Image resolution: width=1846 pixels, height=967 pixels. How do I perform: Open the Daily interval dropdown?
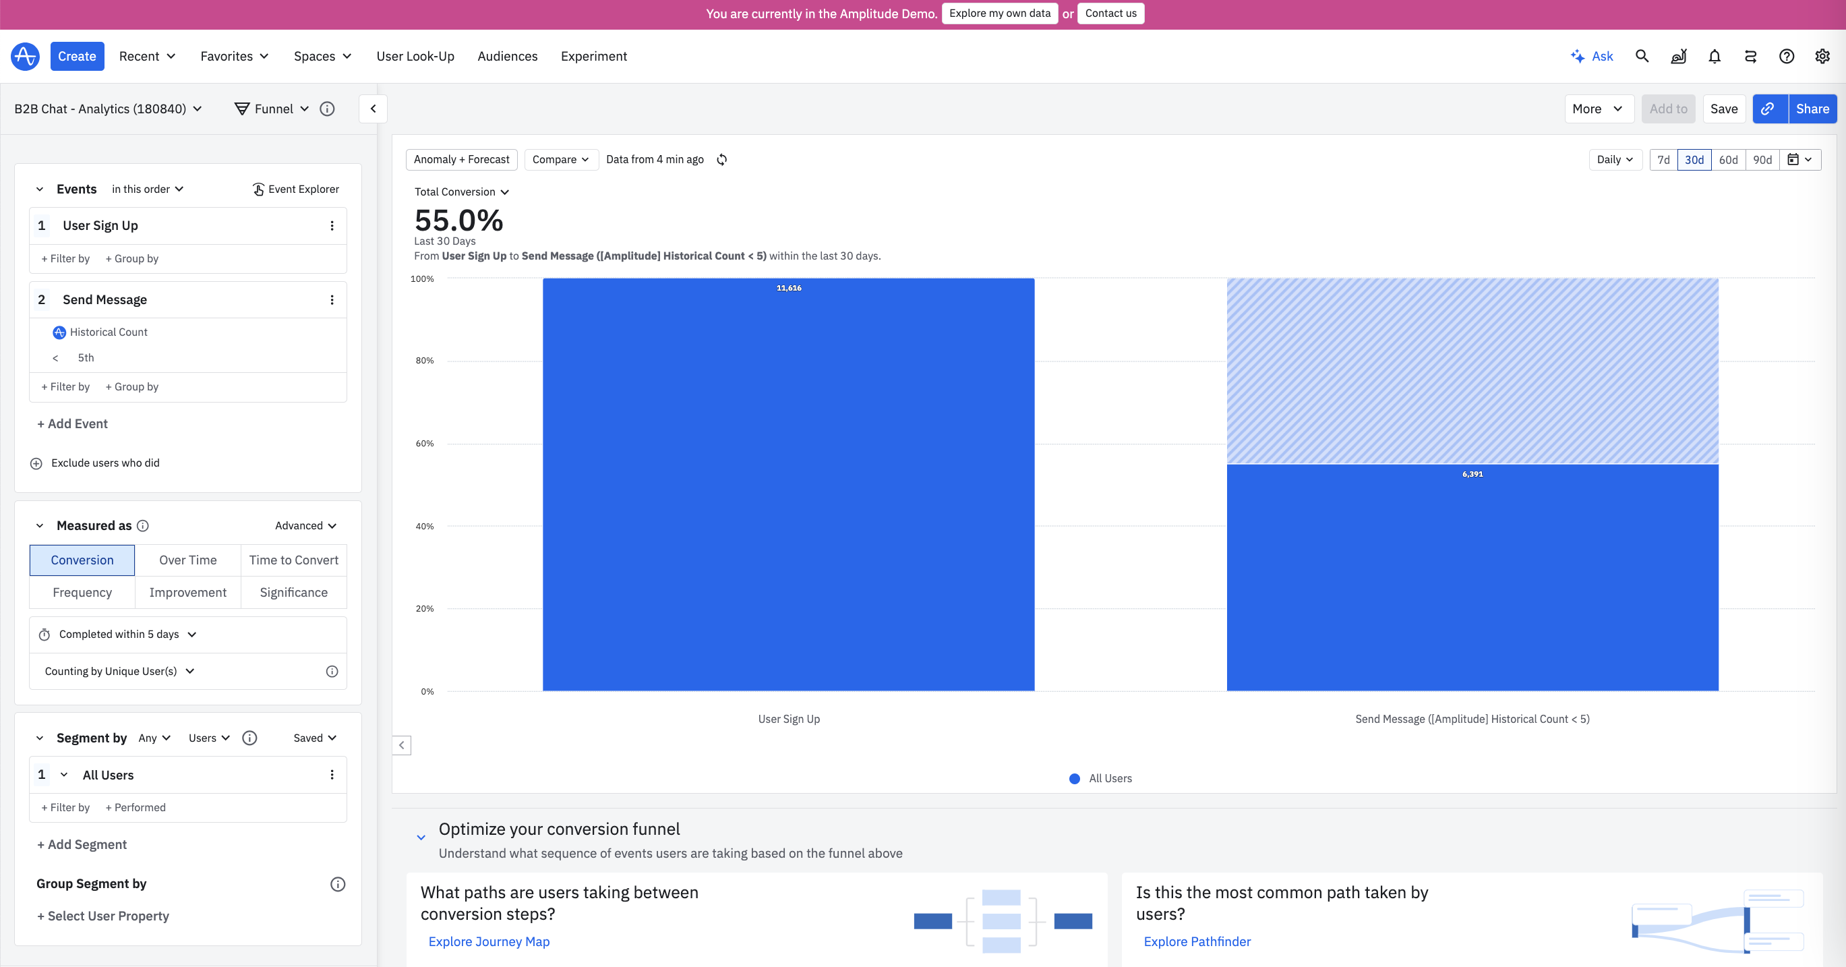point(1614,159)
